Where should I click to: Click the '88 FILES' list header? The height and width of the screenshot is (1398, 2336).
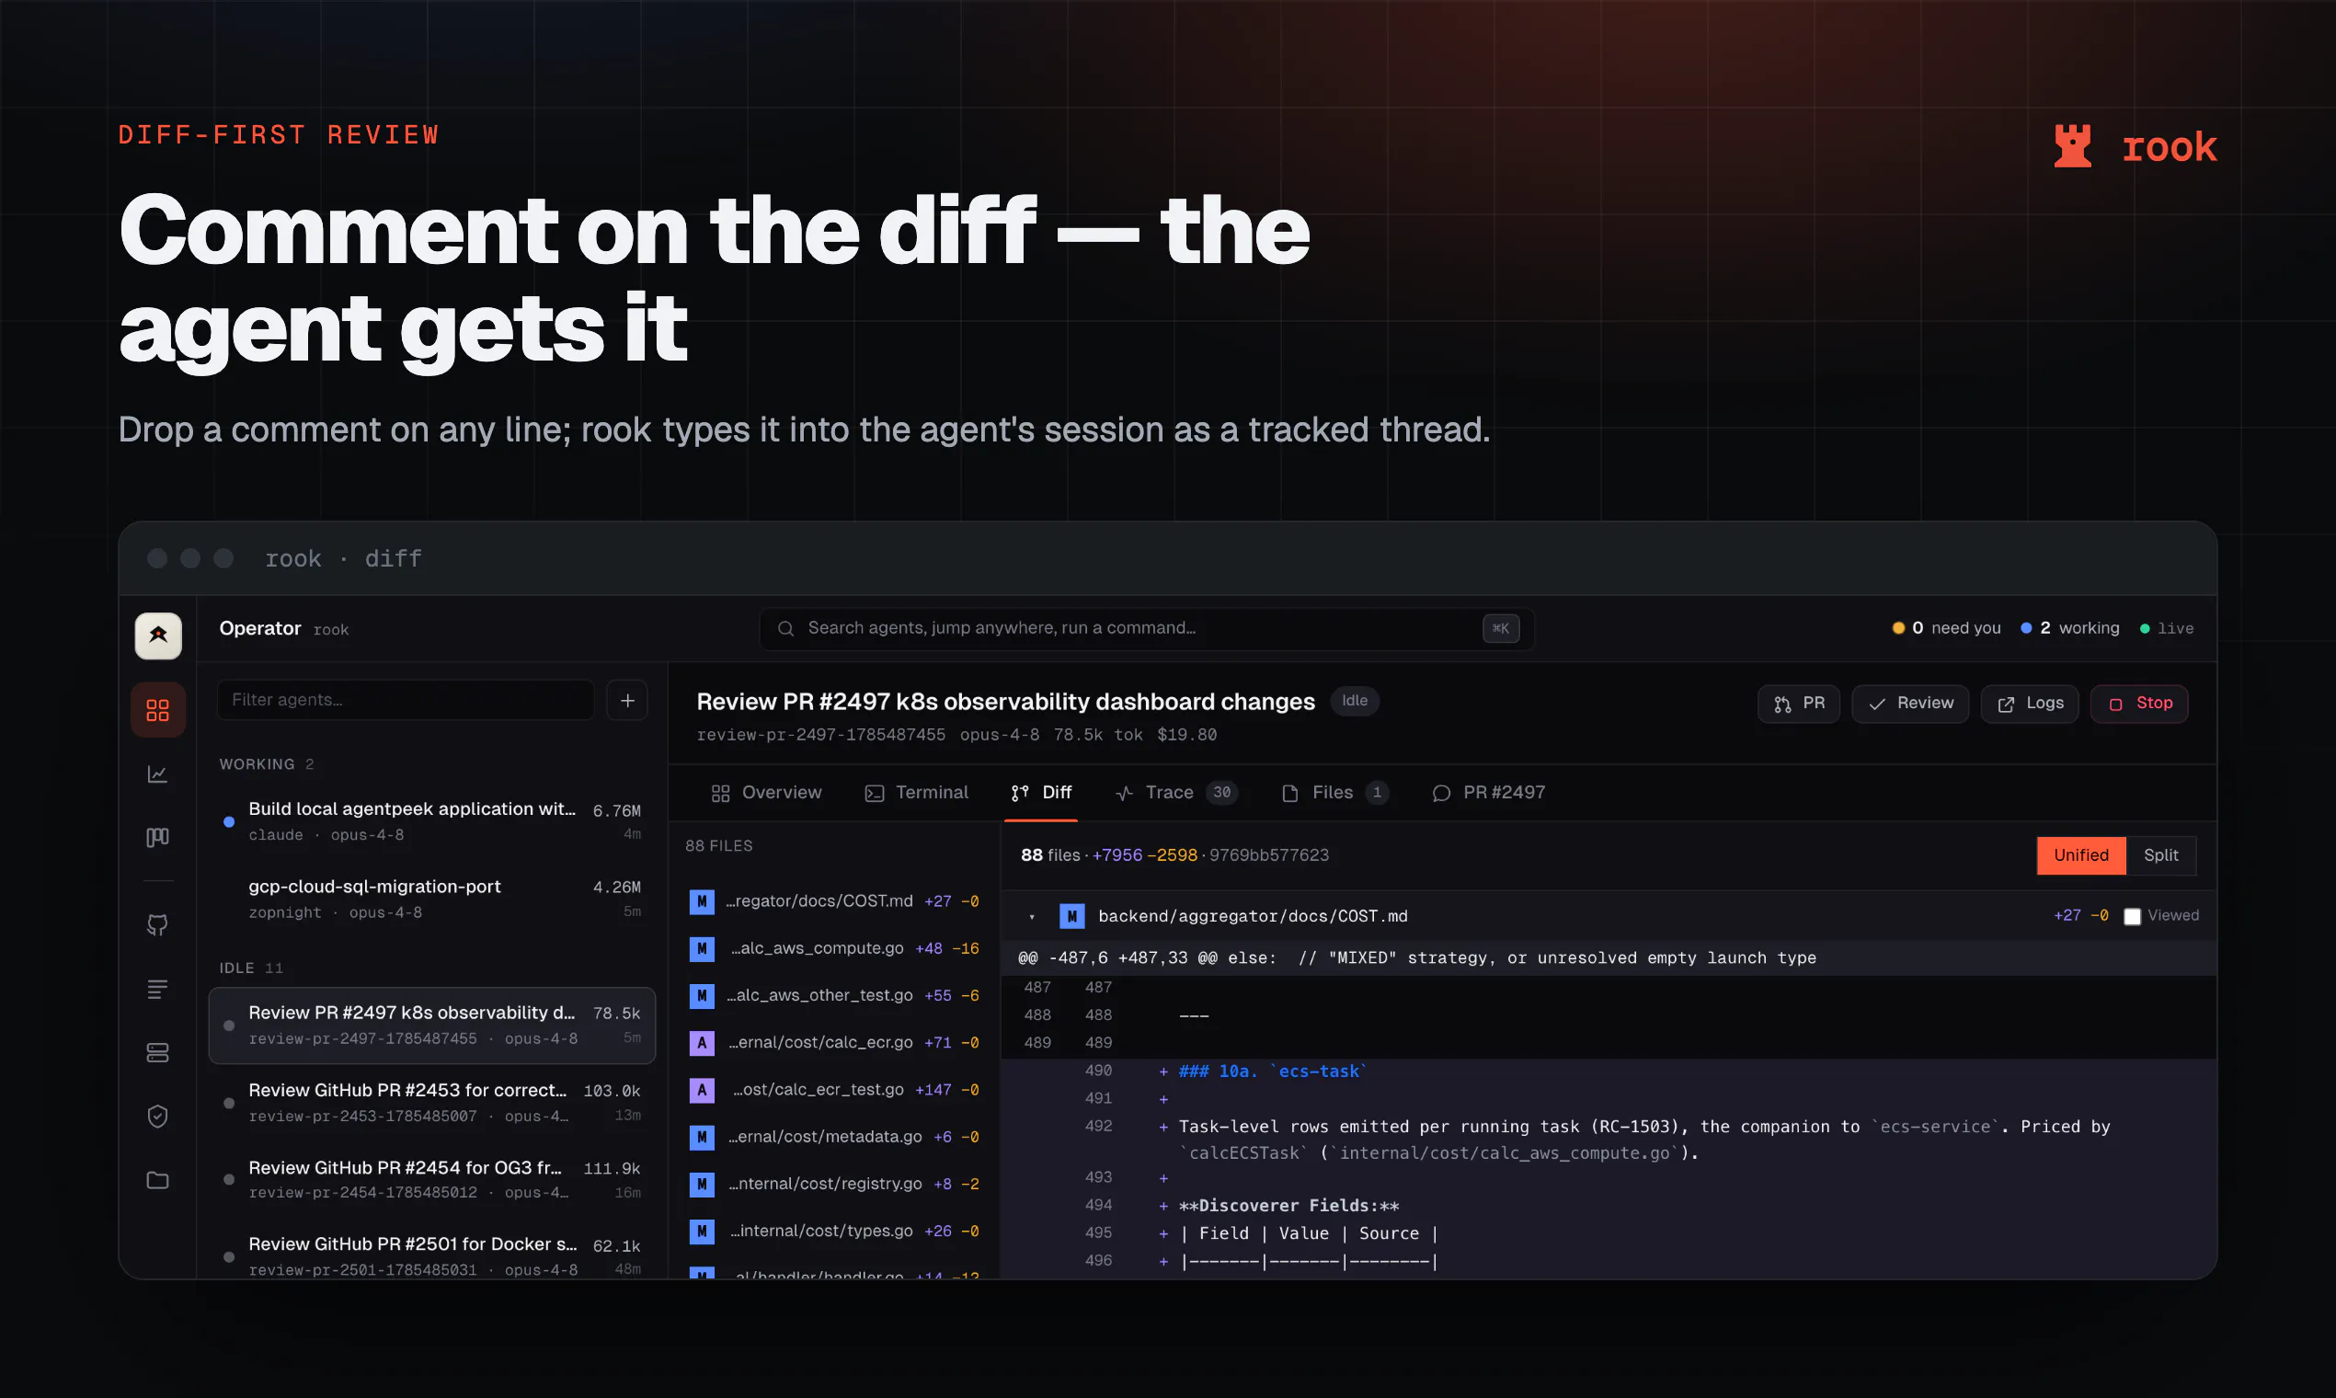(x=718, y=846)
